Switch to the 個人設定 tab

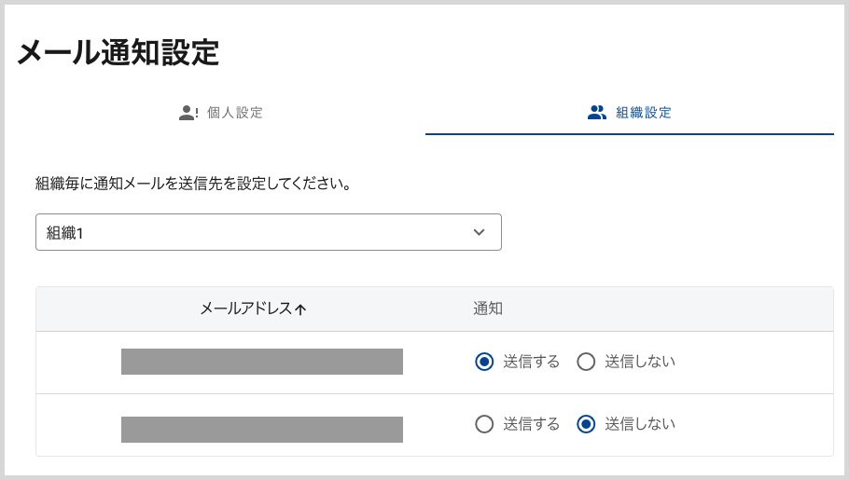point(234,113)
